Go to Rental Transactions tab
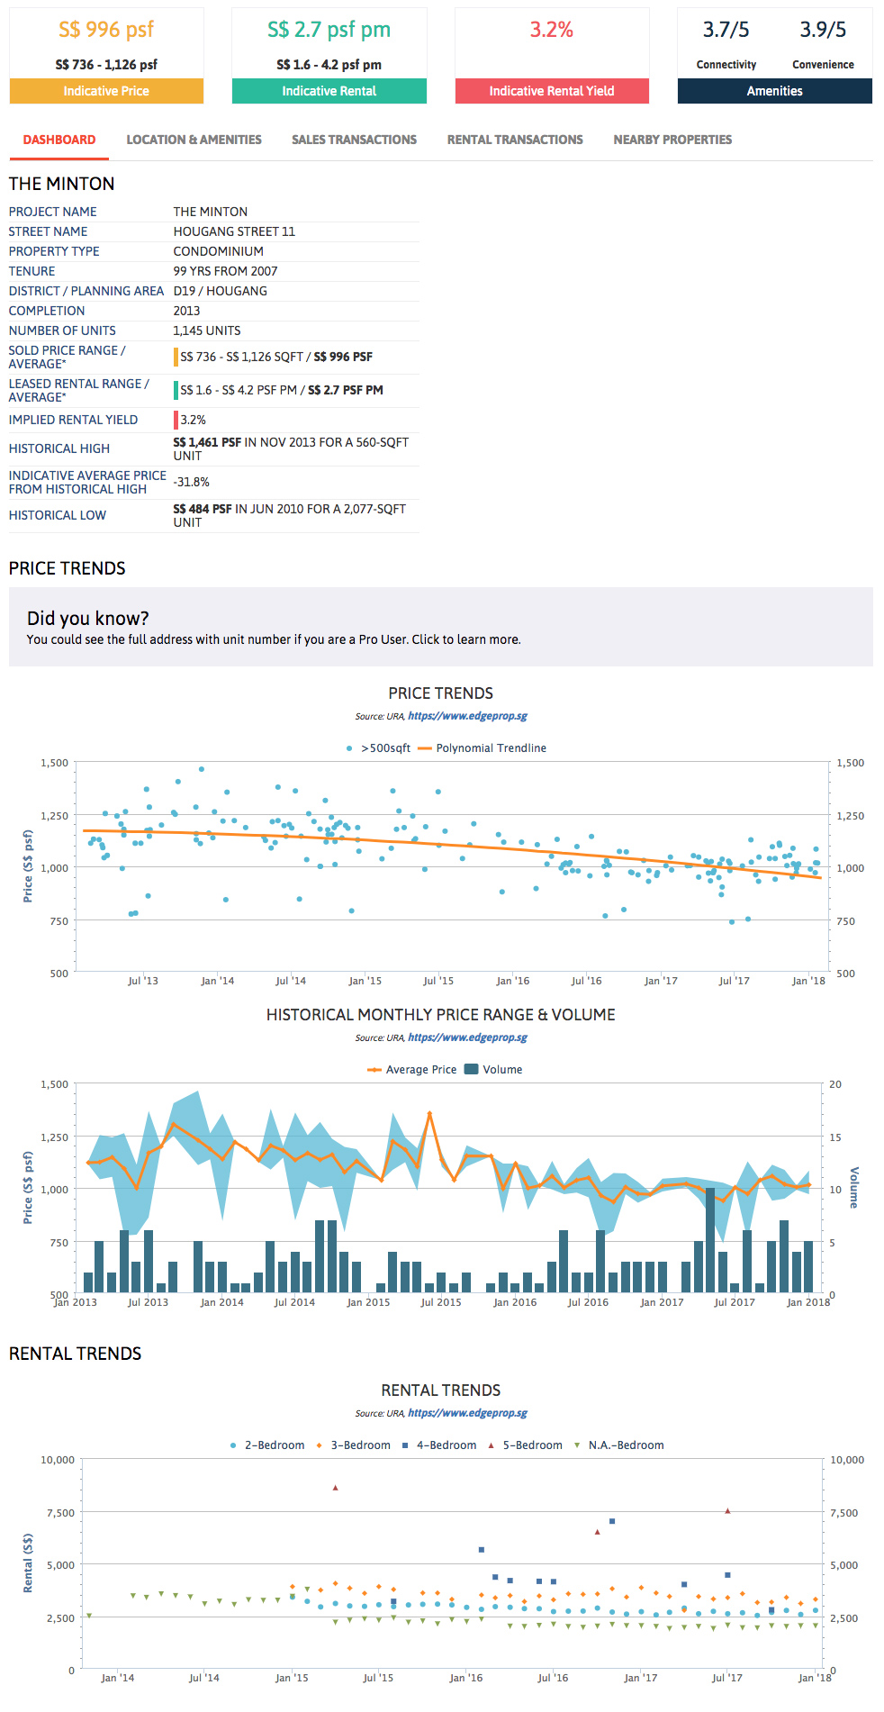 (515, 140)
